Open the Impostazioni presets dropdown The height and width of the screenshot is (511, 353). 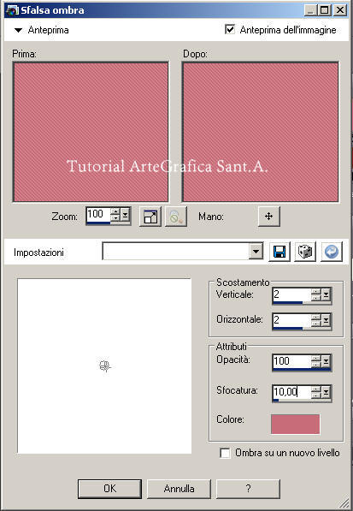[x=256, y=252]
